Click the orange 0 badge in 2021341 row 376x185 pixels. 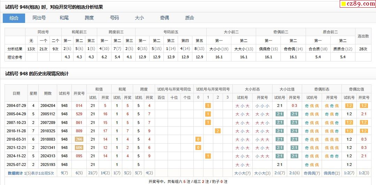point(198,148)
